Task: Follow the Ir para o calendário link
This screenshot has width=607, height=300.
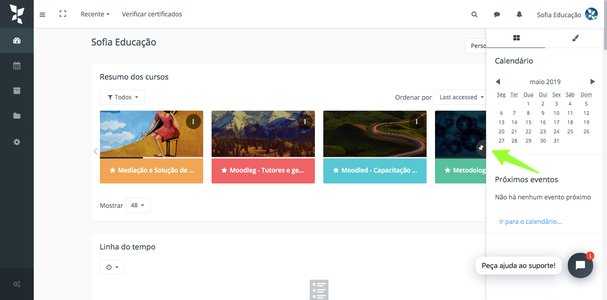Action: [x=530, y=221]
